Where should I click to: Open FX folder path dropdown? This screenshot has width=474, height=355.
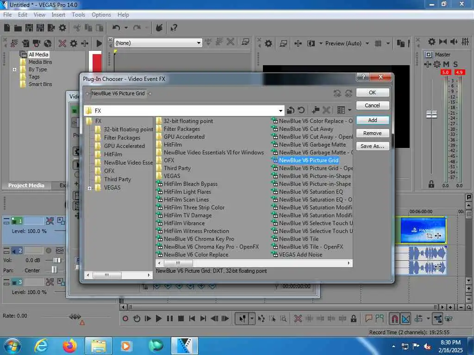(281, 111)
